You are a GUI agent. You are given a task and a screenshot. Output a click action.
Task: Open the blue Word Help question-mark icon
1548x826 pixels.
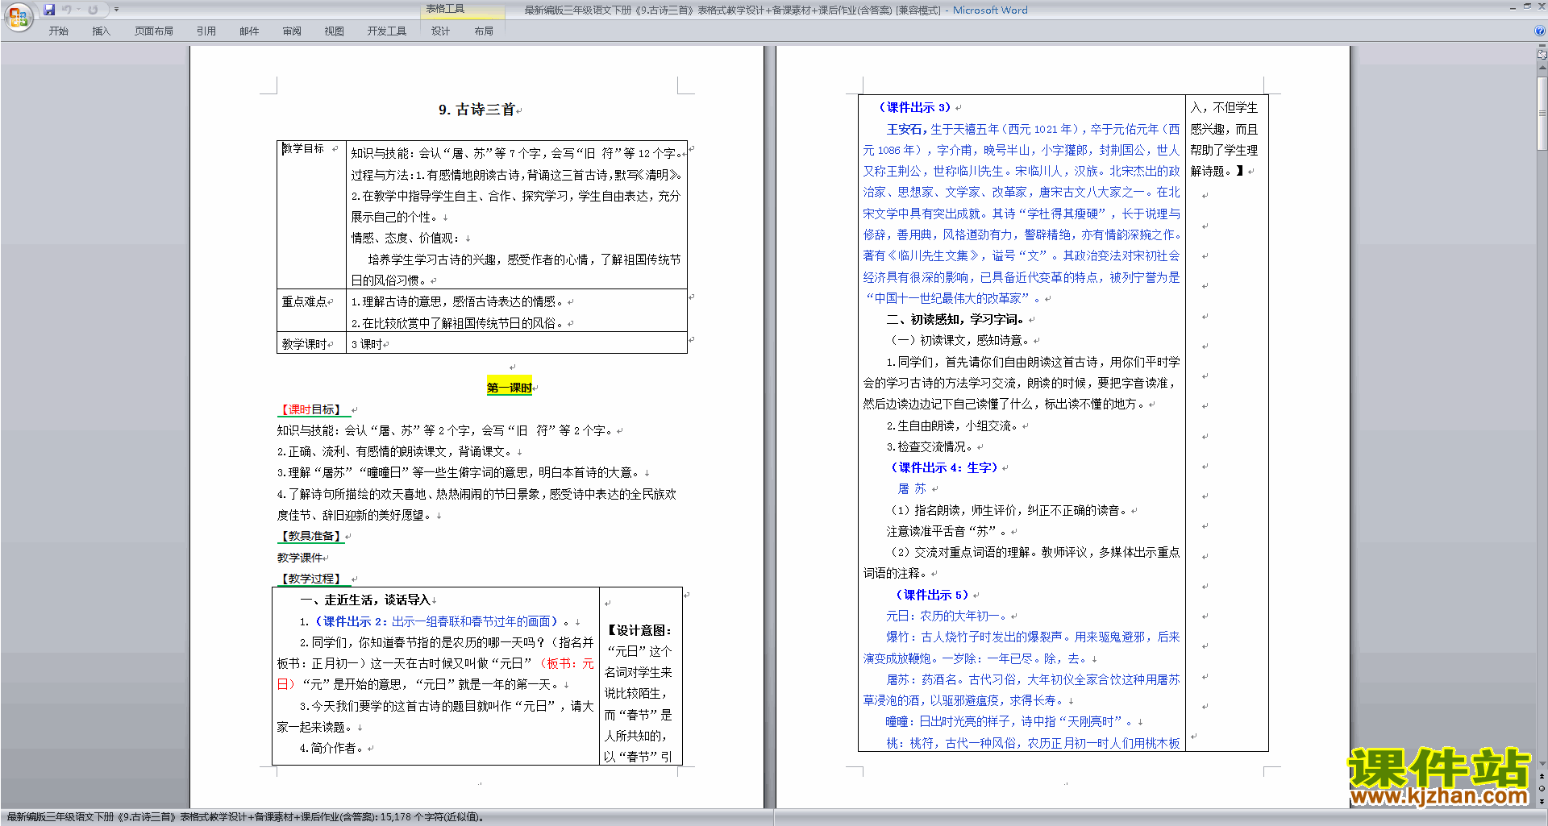point(1540,31)
